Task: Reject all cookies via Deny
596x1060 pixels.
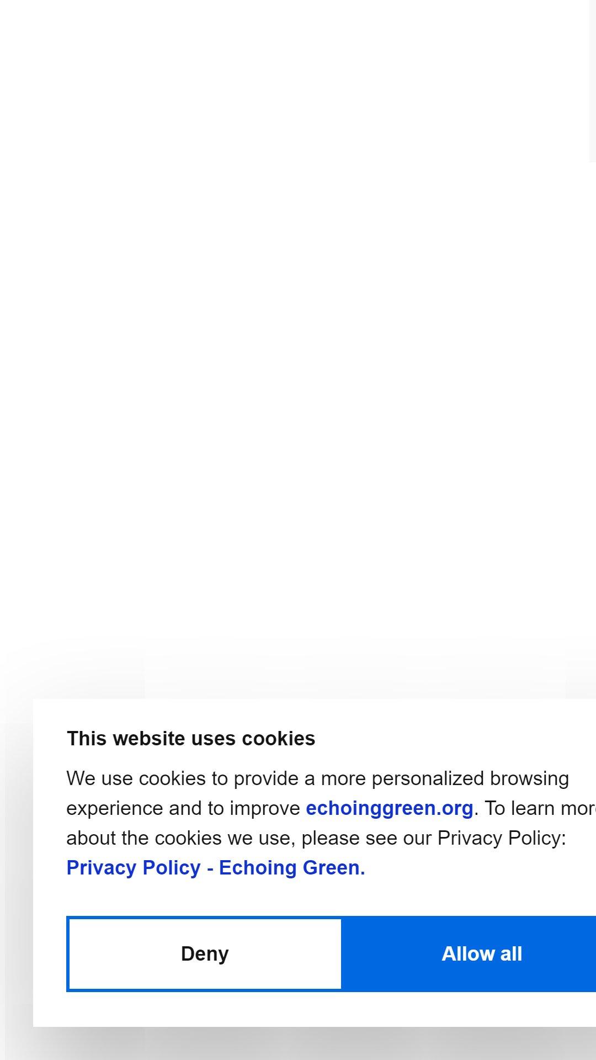Action: (x=205, y=953)
